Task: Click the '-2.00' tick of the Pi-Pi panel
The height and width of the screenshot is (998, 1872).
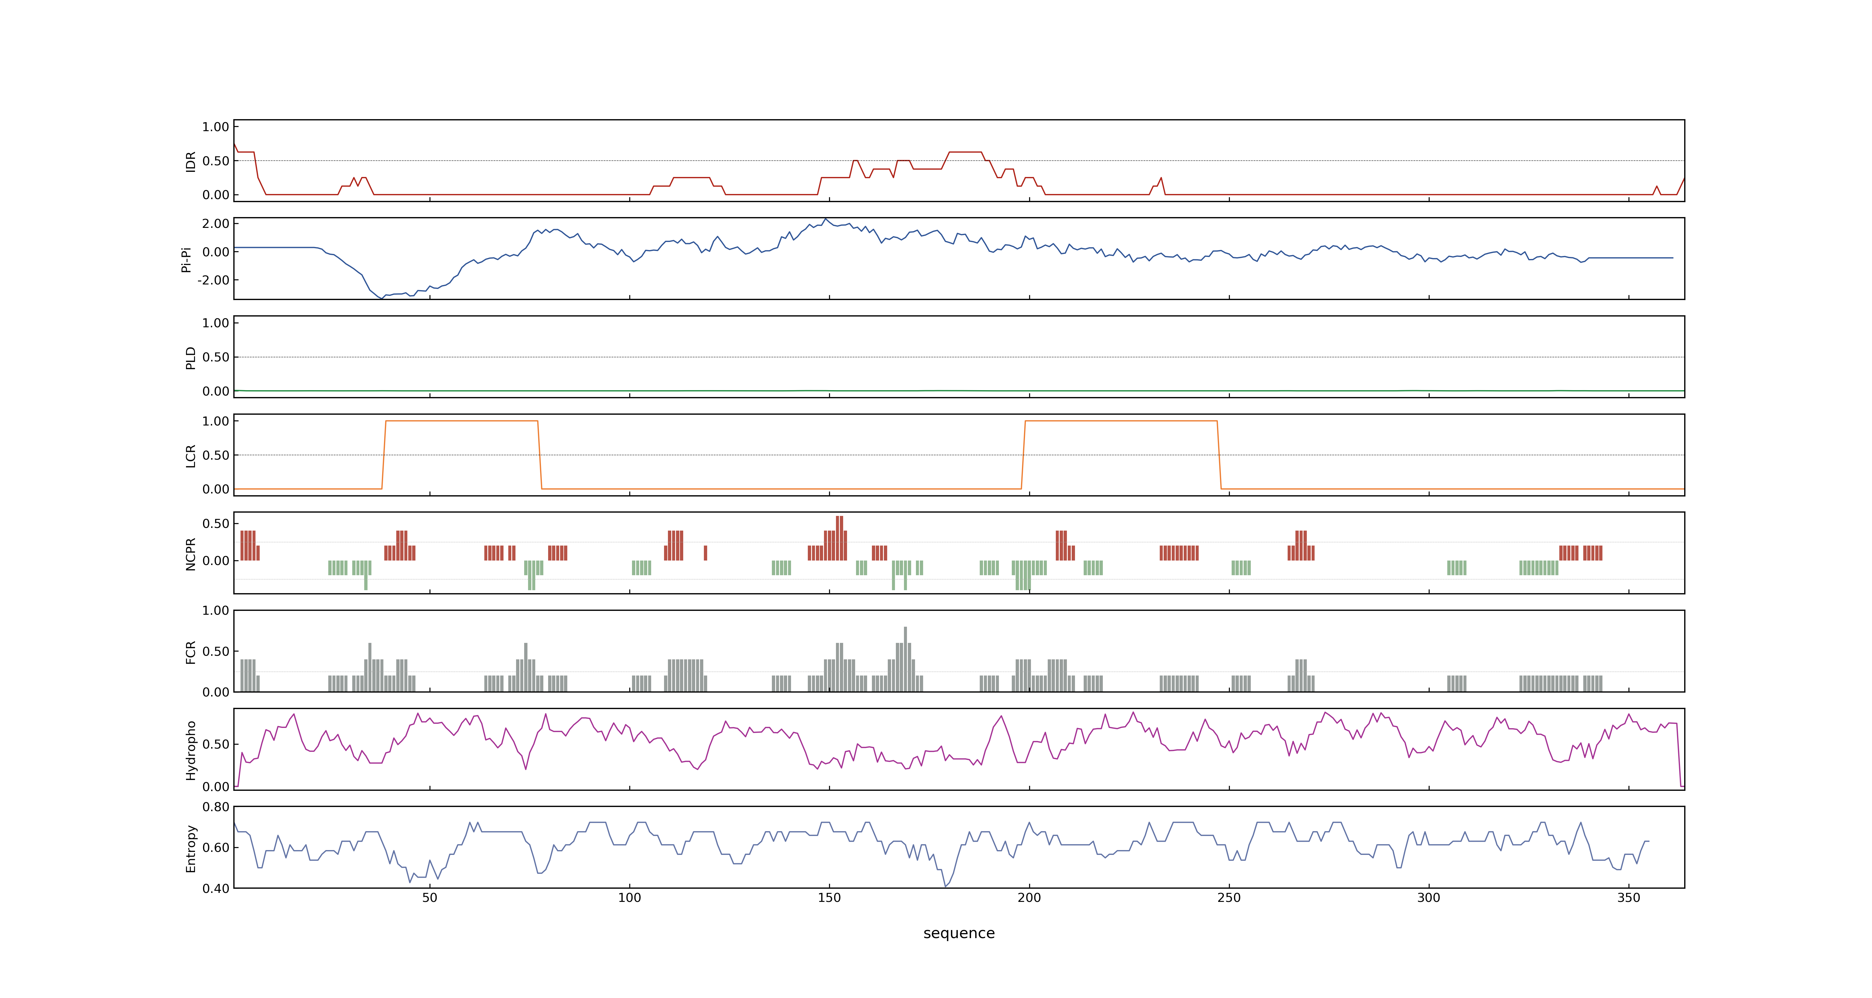Action: (x=213, y=280)
